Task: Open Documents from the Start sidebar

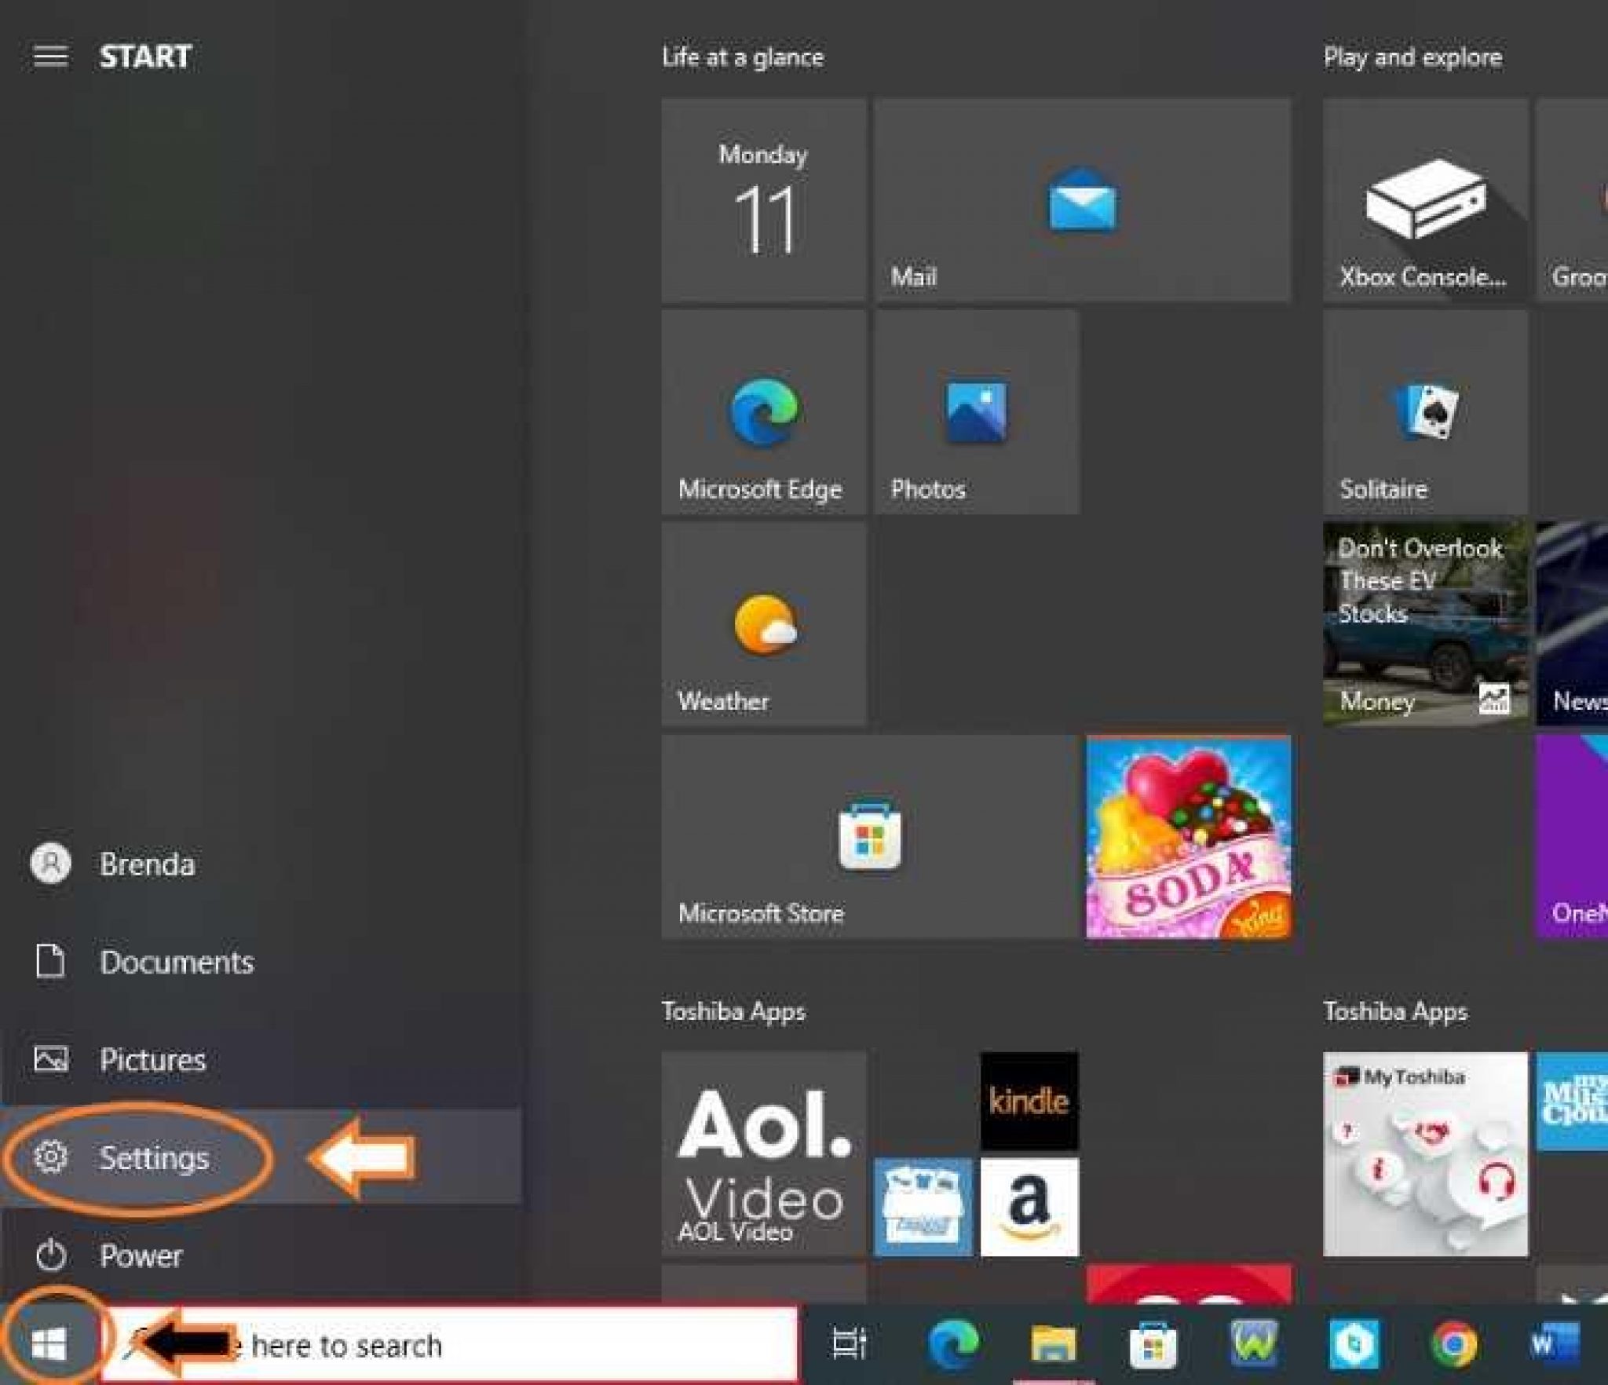Action: tap(177, 962)
